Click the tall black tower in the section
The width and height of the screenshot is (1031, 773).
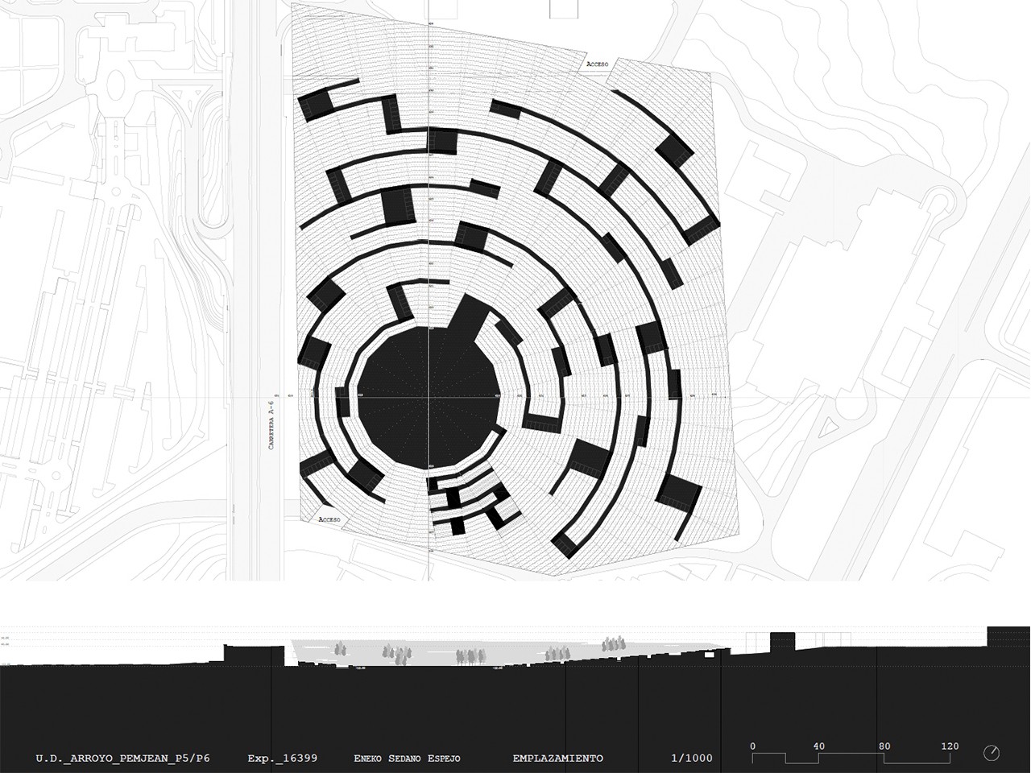click(x=781, y=643)
